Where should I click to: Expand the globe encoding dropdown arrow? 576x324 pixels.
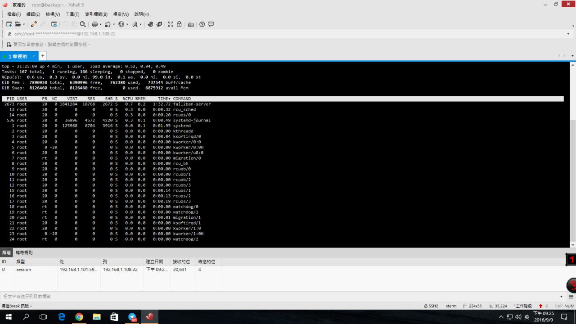point(127,24)
